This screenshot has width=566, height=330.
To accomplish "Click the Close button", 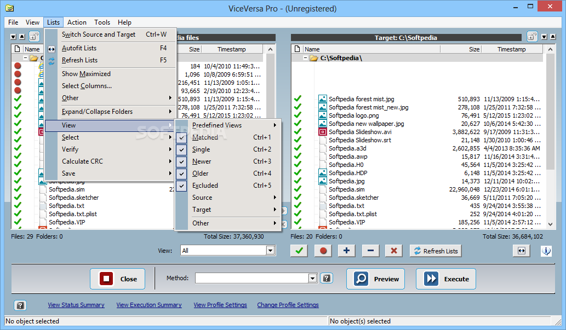I will tap(117, 279).
